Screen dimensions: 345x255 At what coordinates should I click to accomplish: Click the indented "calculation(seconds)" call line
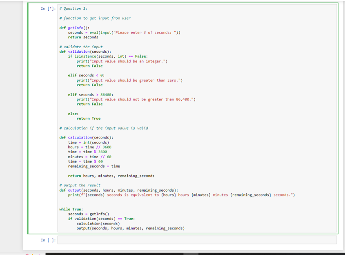pyautogui.click(x=98, y=224)
